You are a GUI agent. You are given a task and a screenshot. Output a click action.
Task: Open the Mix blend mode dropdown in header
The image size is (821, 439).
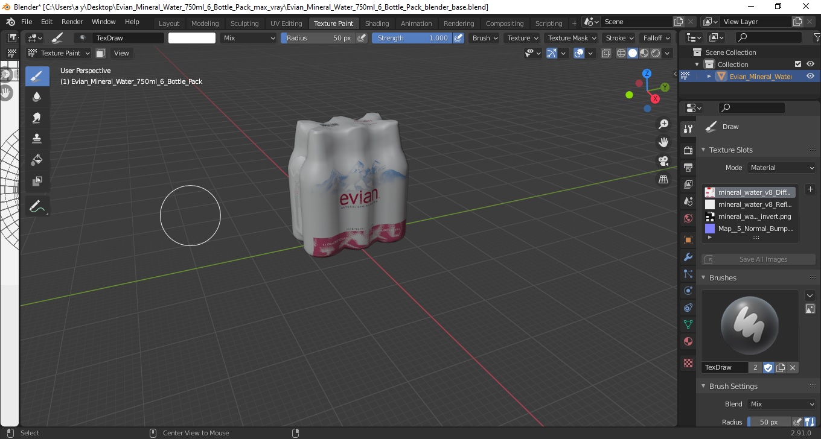248,38
